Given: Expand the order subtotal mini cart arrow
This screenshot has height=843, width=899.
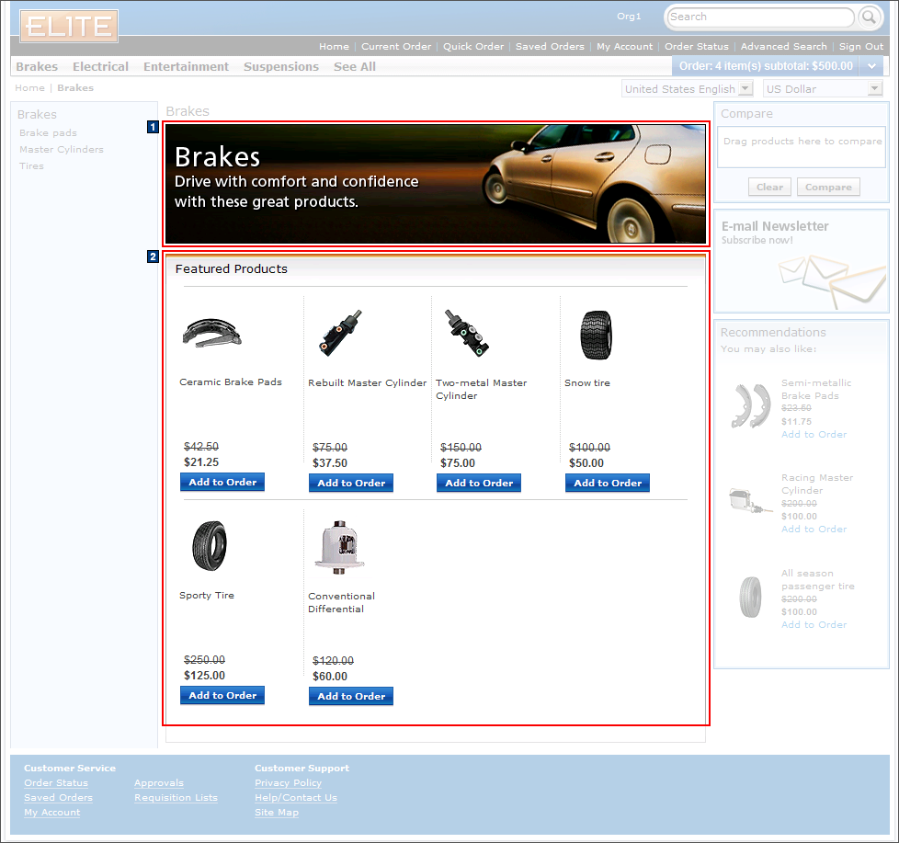Looking at the screenshot, I should (871, 66).
